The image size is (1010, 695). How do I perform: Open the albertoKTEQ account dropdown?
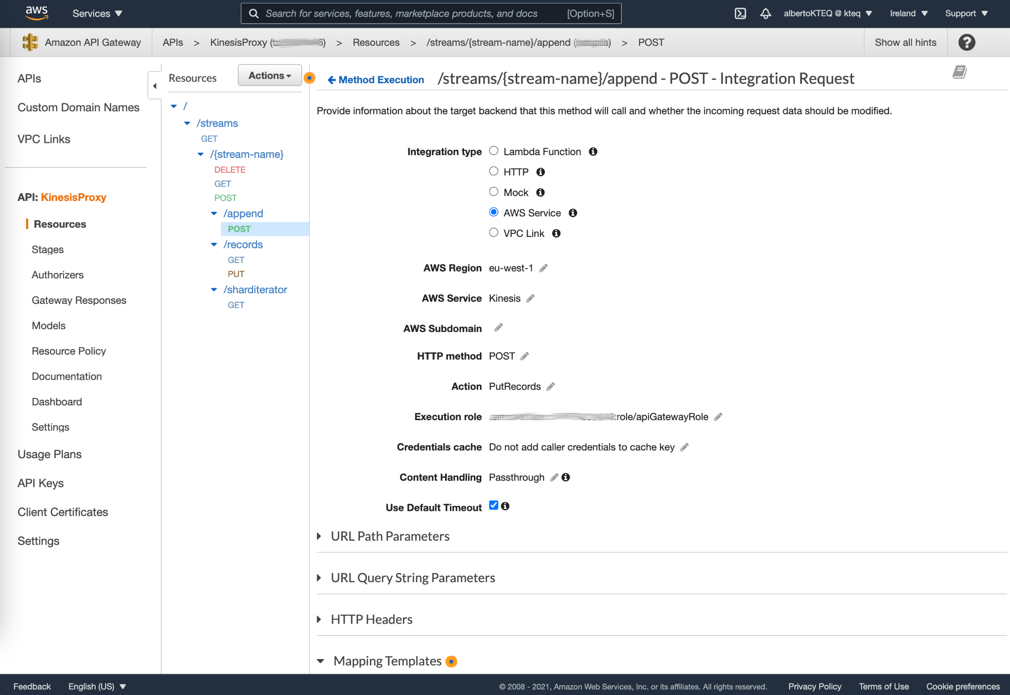point(828,13)
